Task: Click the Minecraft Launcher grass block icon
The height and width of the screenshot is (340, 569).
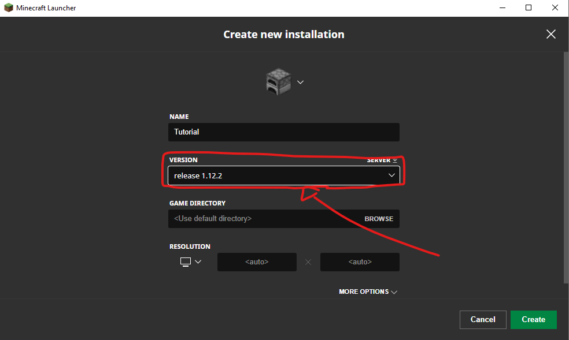Action: (x=8, y=8)
